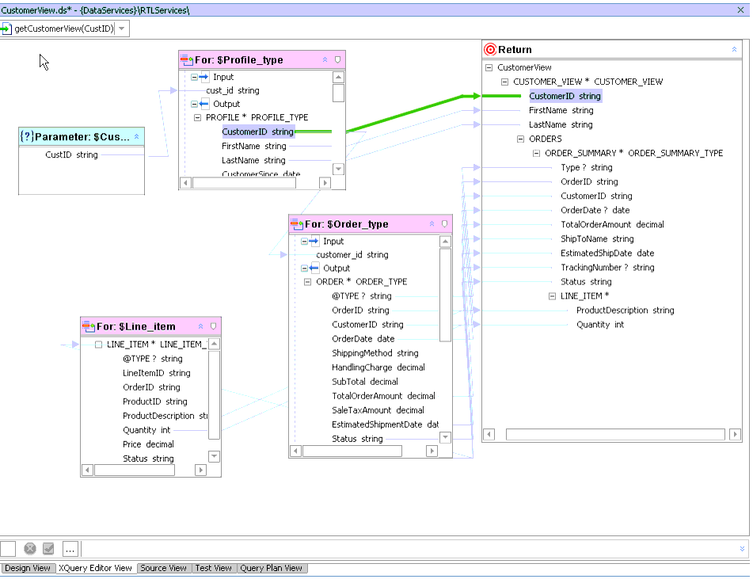Select ShippingMethod string in $Order_type
The height and width of the screenshot is (579, 753).
(x=375, y=353)
